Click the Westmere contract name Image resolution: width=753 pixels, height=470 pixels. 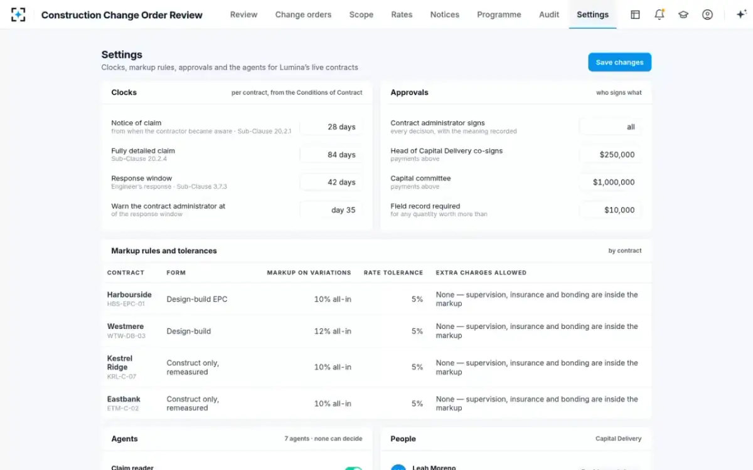[125, 326]
